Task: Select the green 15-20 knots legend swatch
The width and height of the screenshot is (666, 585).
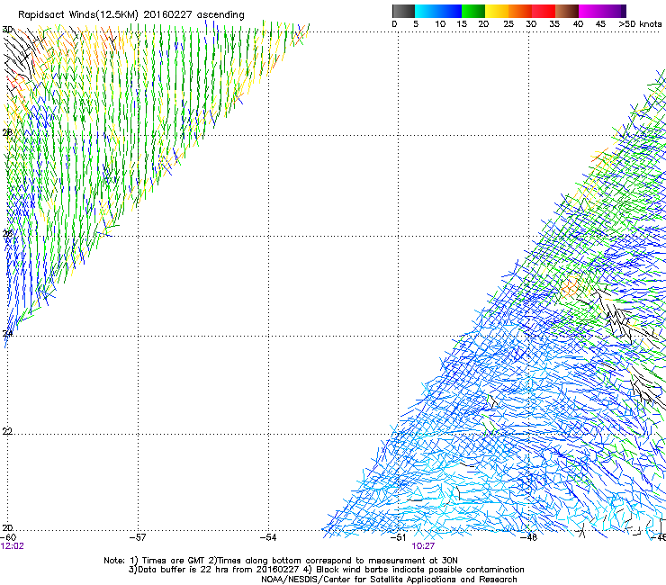Action: point(473,11)
